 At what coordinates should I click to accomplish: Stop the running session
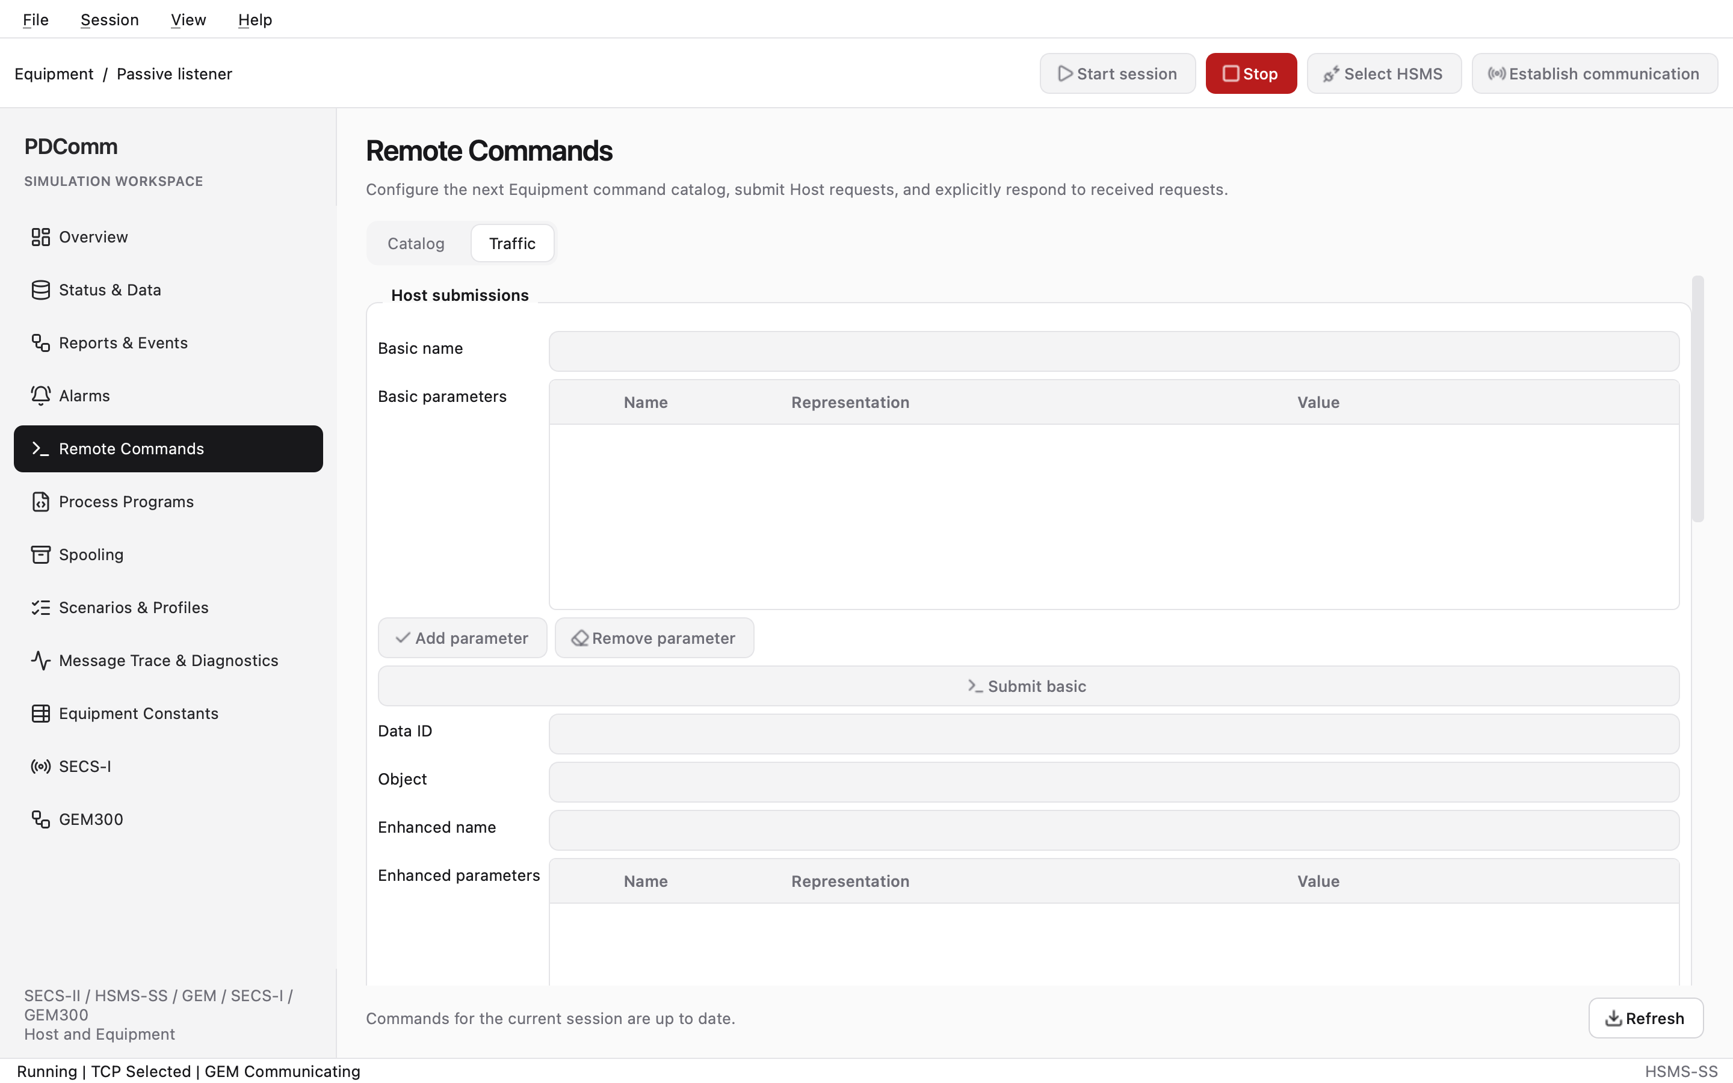point(1251,74)
